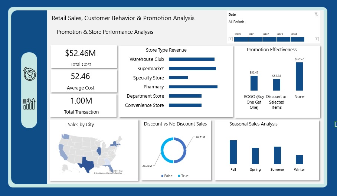Click Illinois on the Sales by City map
Image resolution: width=337 pixels, height=196 pixels.
(x=99, y=151)
